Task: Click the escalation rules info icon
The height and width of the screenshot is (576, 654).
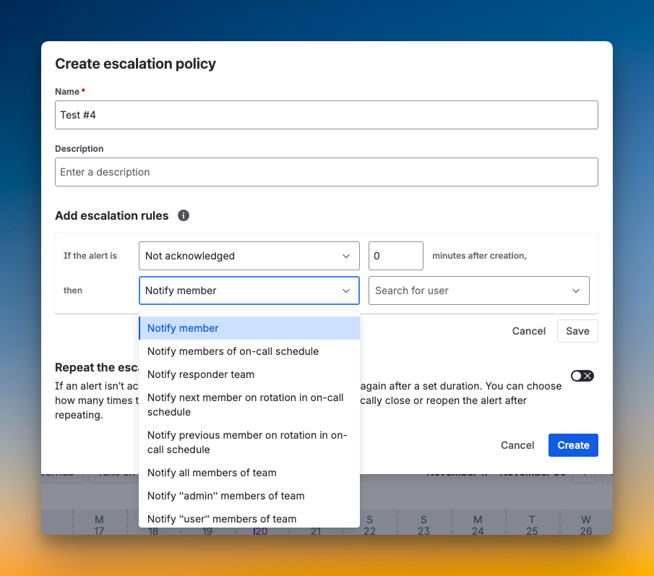Action: (183, 215)
